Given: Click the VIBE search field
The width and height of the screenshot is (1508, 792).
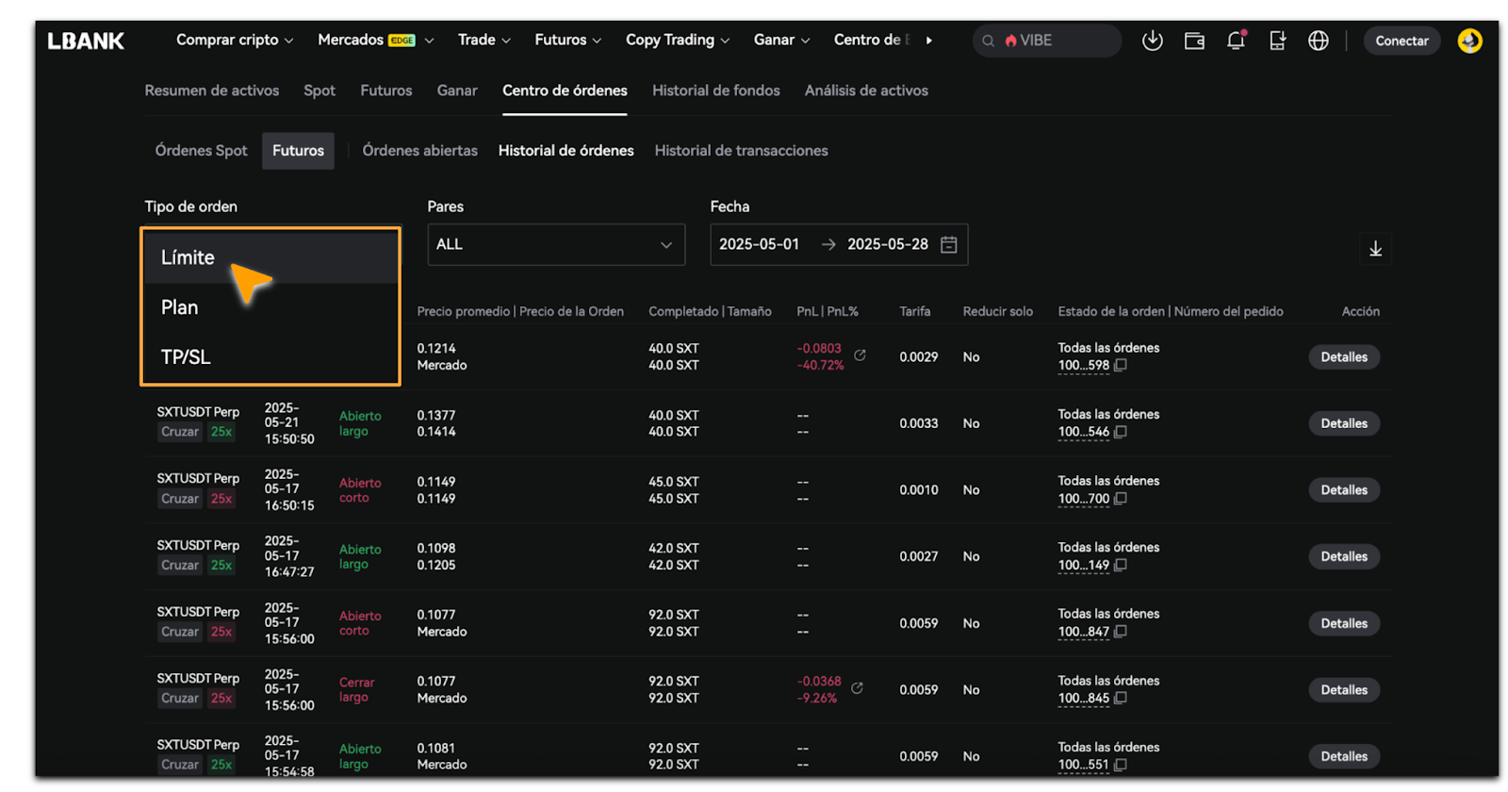Looking at the screenshot, I should [1046, 41].
